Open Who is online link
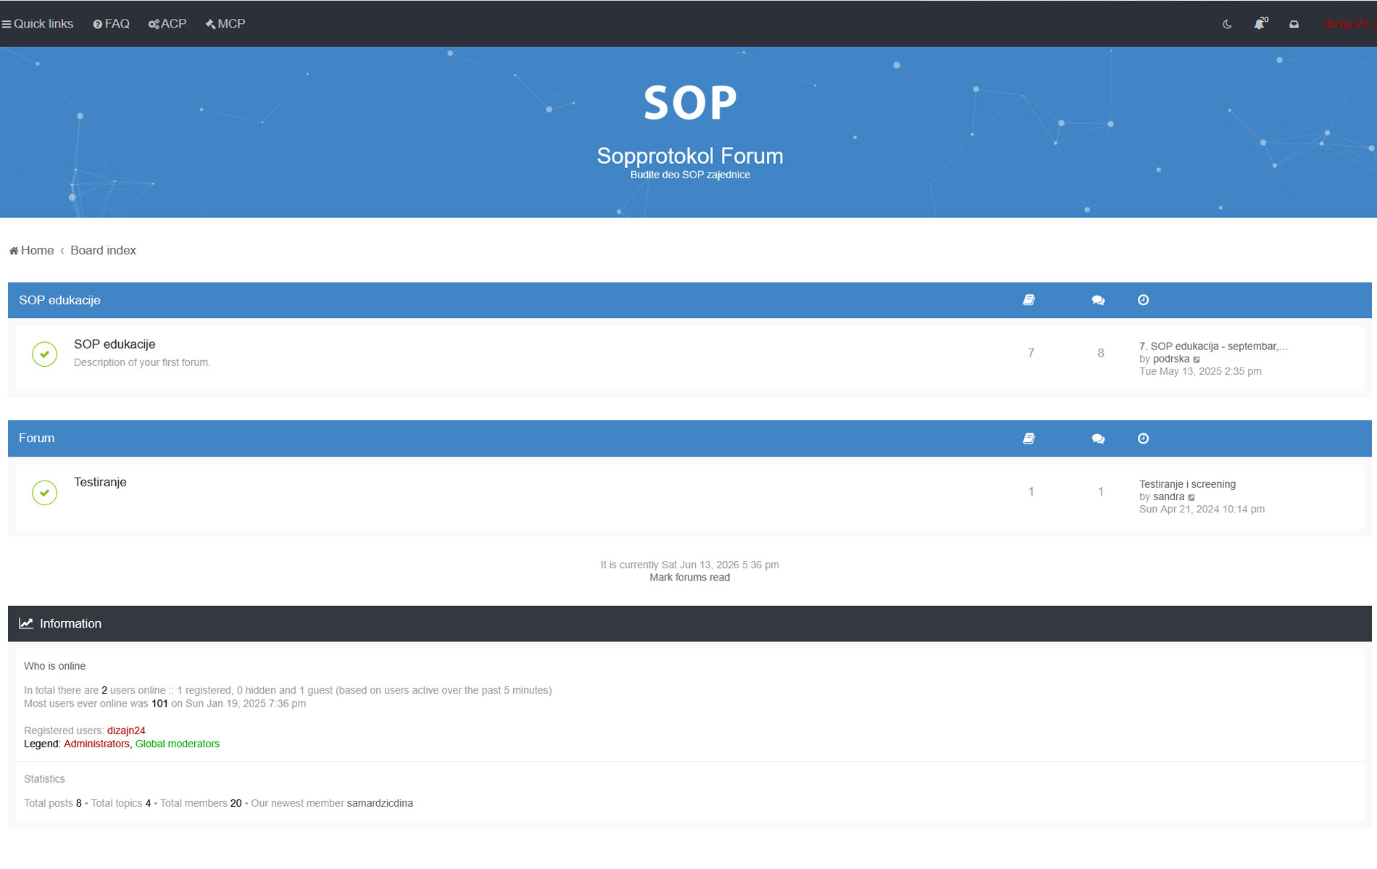This screenshot has width=1377, height=869. click(54, 666)
